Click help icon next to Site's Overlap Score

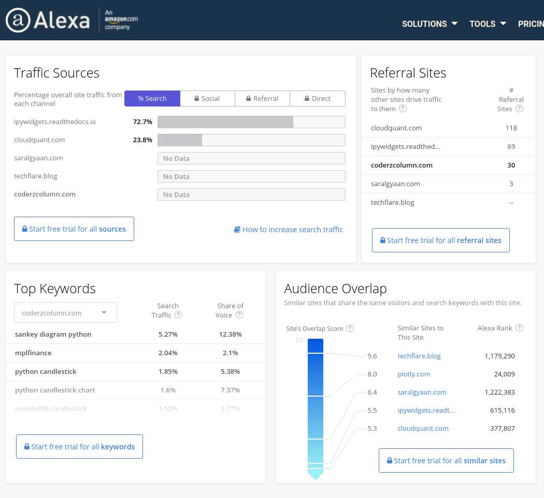350,328
